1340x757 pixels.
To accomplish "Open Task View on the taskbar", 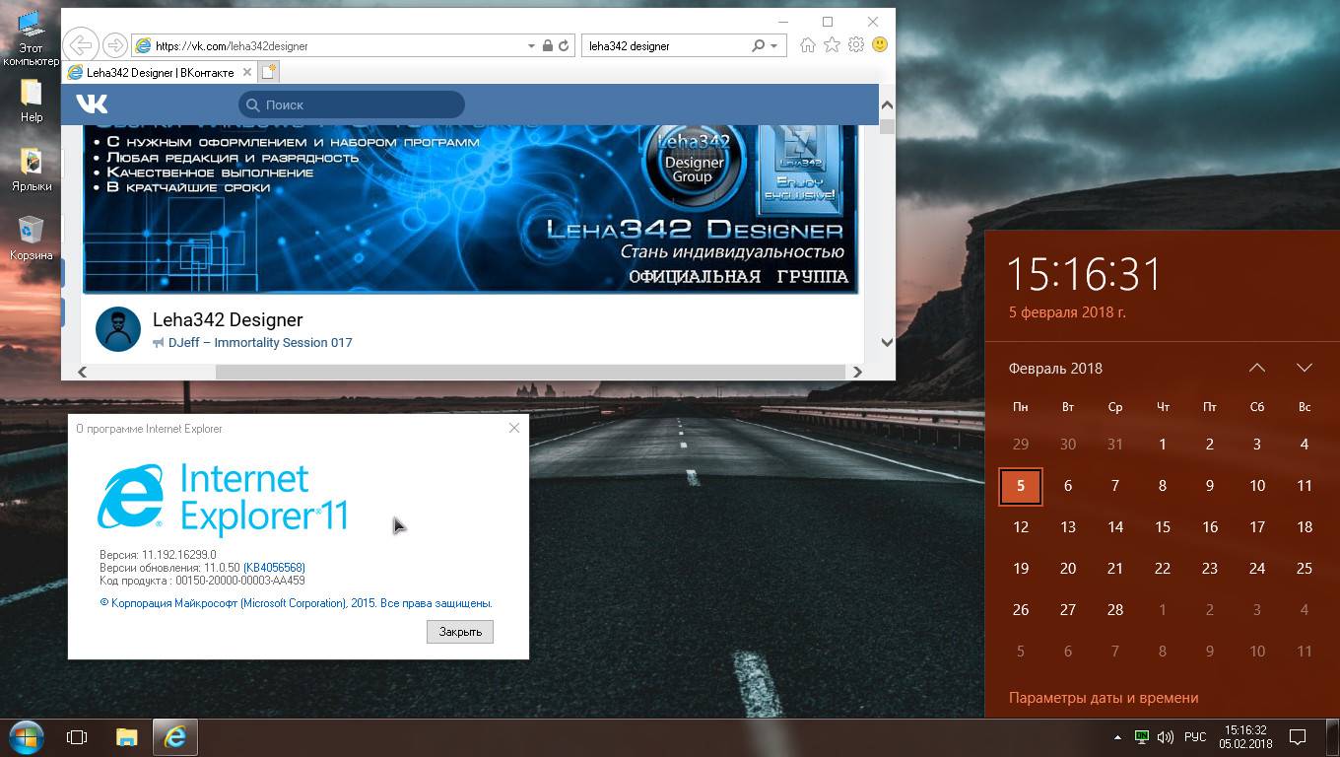I will click(77, 737).
